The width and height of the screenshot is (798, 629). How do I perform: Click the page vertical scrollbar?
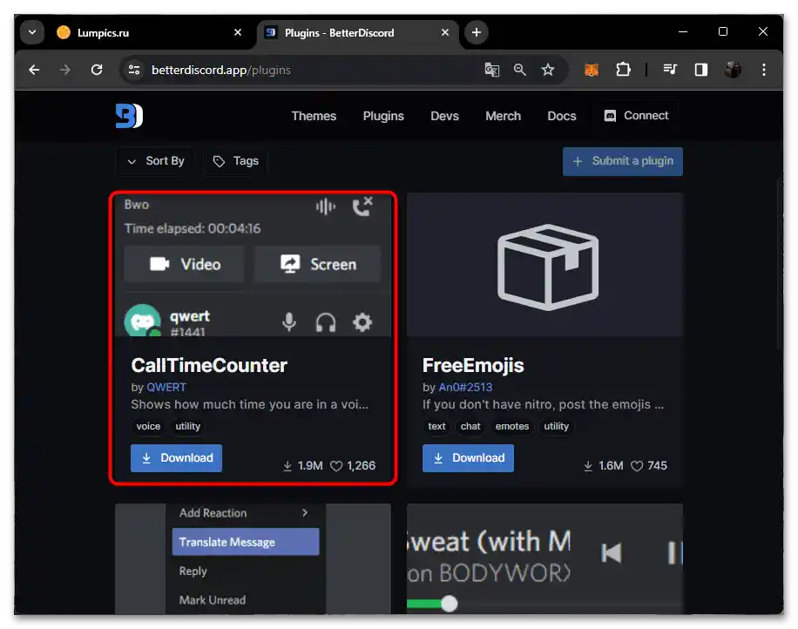click(x=779, y=265)
